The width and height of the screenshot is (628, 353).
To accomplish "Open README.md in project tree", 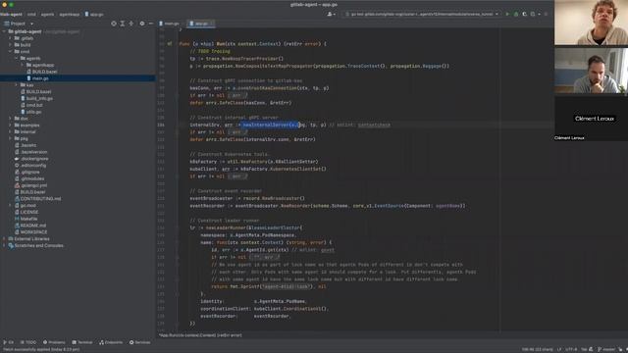I will coord(34,226).
